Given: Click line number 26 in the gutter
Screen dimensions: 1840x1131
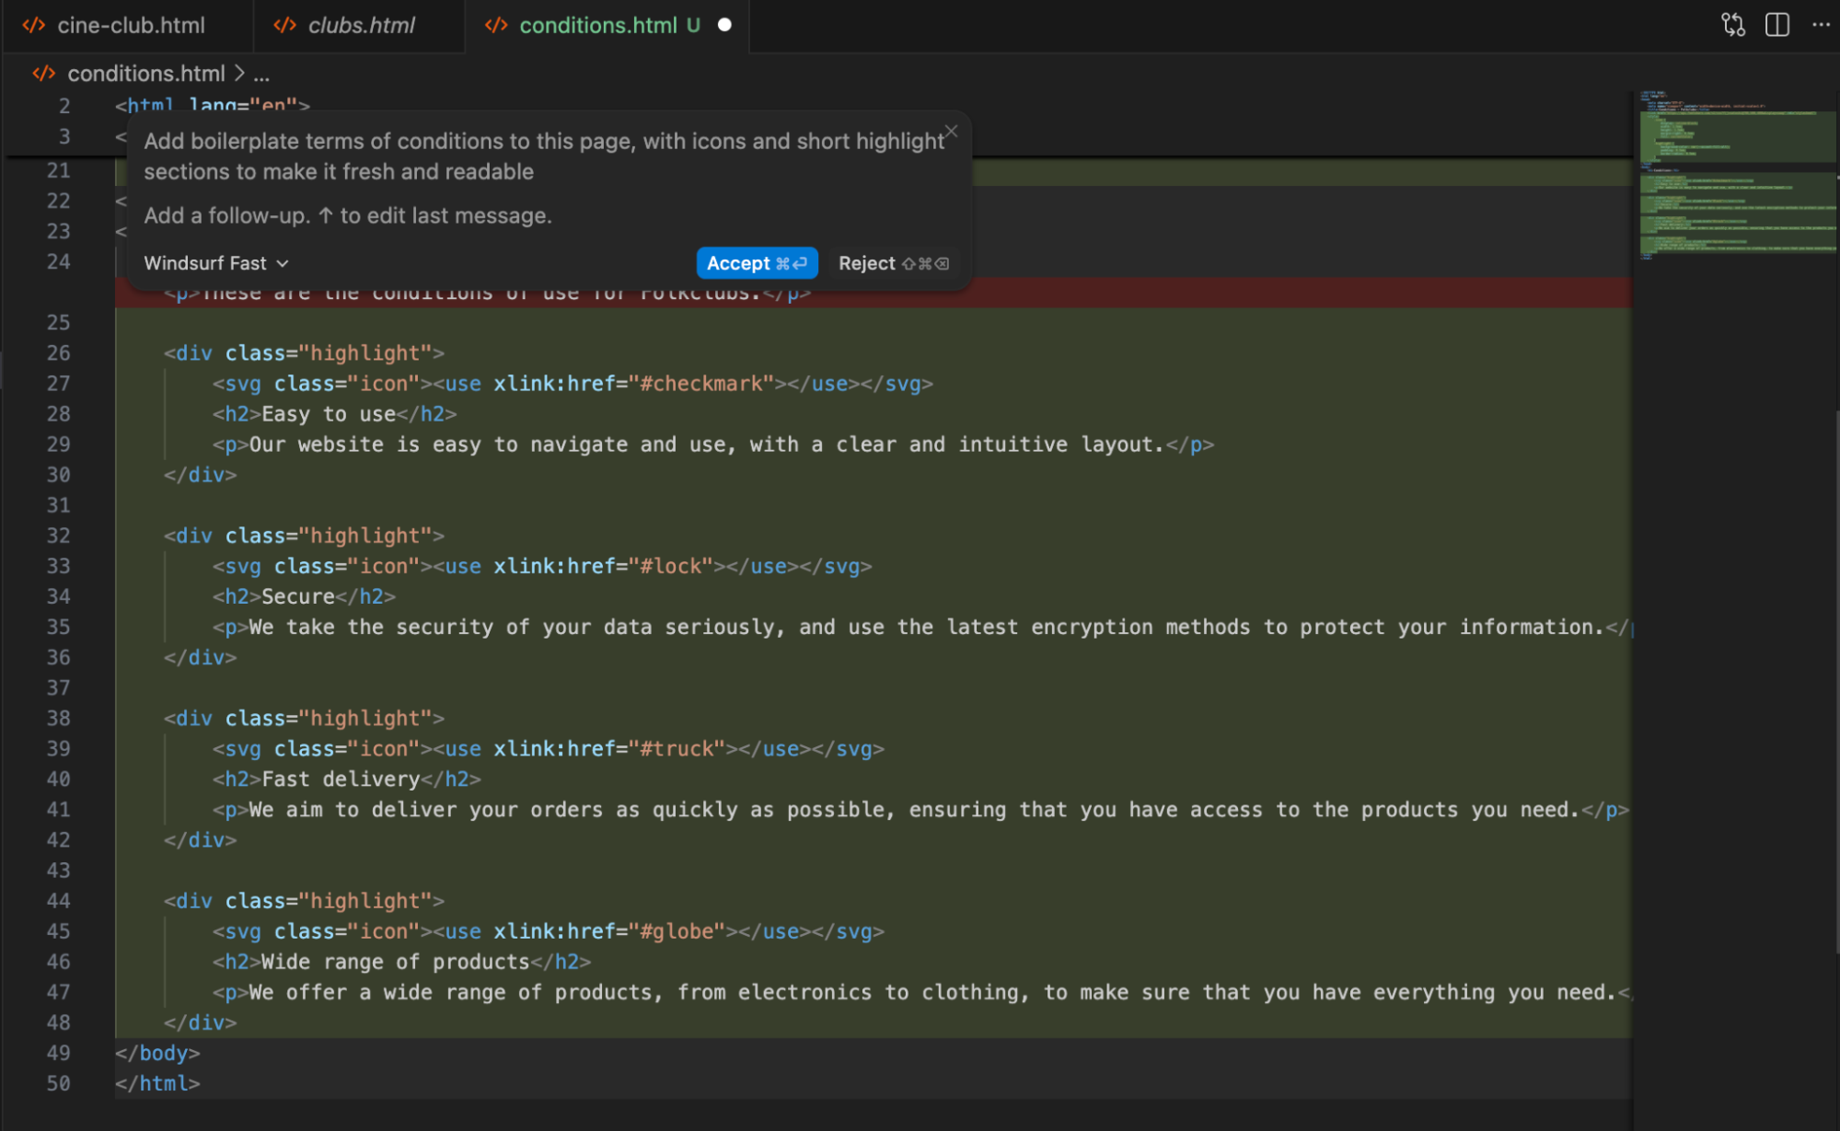Looking at the screenshot, I should (58, 353).
